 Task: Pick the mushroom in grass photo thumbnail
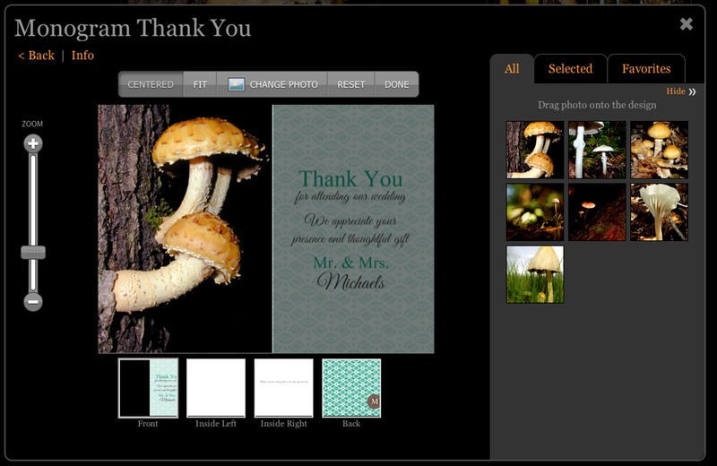(535, 274)
